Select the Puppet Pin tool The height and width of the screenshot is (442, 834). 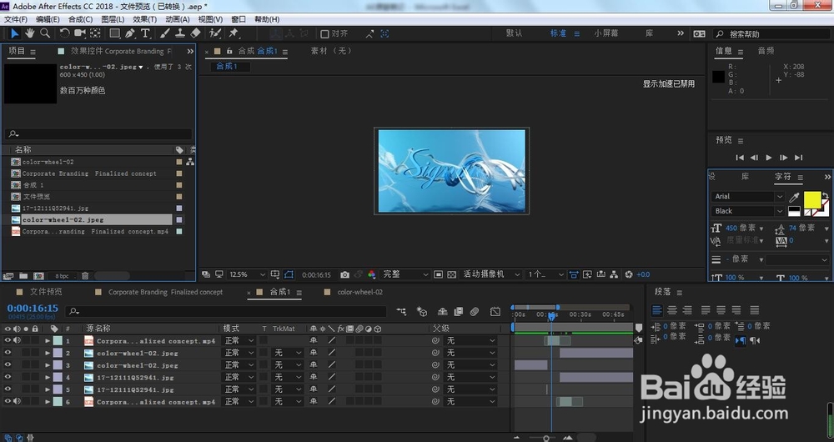click(x=234, y=33)
